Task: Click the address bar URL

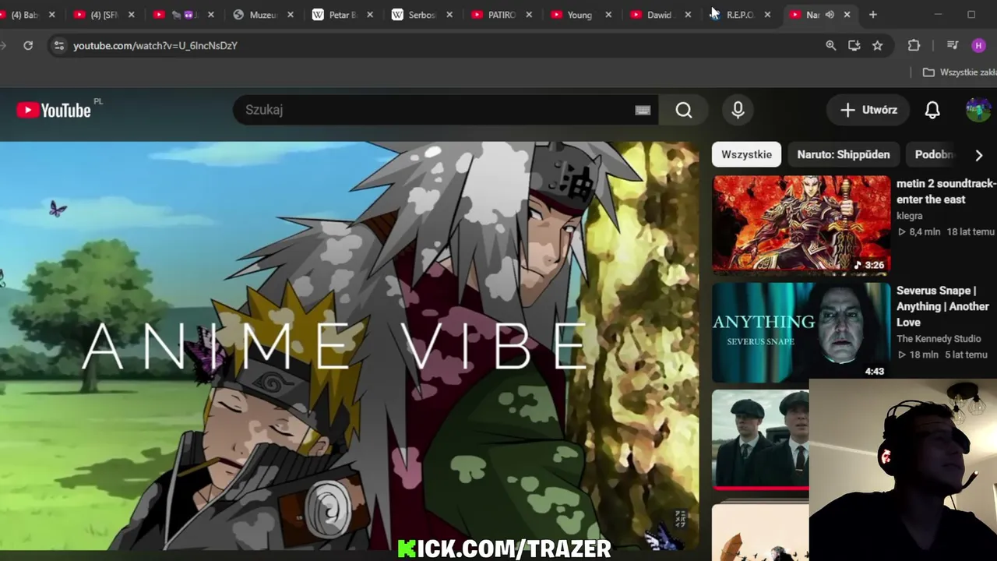Action: [x=155, y=45]
